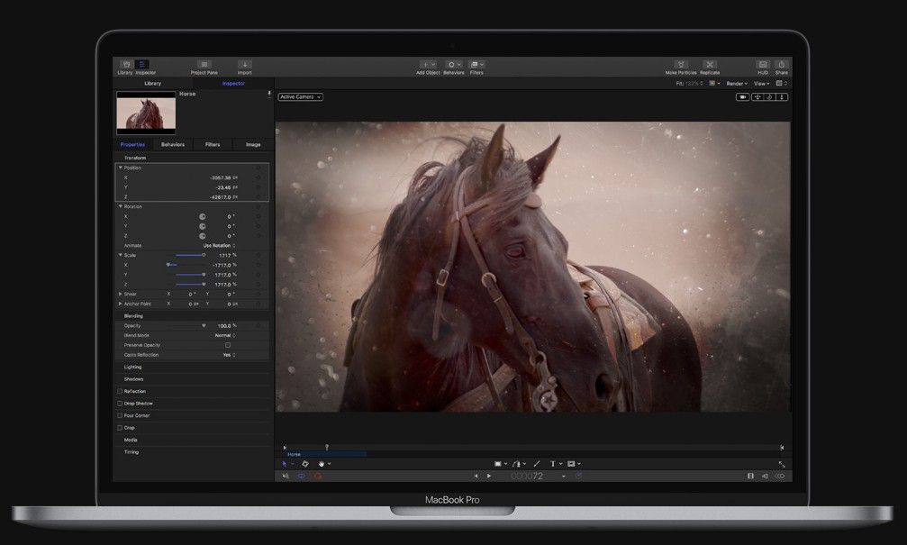907x545 pixels.
Task: Open the Active Camera dropdown
Action: tap(300, 96)
